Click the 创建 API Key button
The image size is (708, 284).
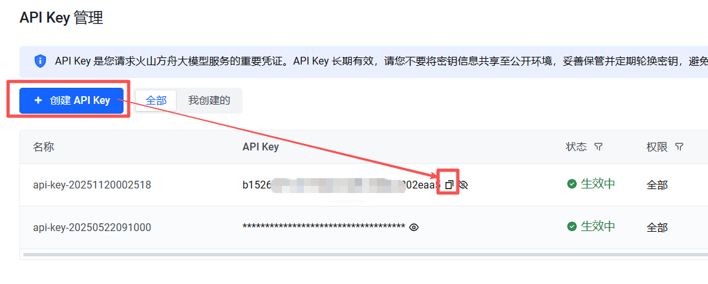tap(71, 100)
